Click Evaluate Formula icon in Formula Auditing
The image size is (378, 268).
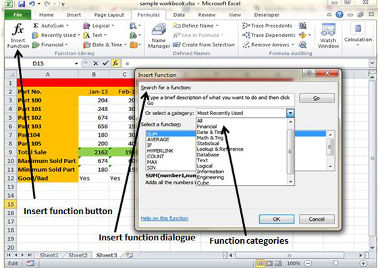(x=302, y=44)
